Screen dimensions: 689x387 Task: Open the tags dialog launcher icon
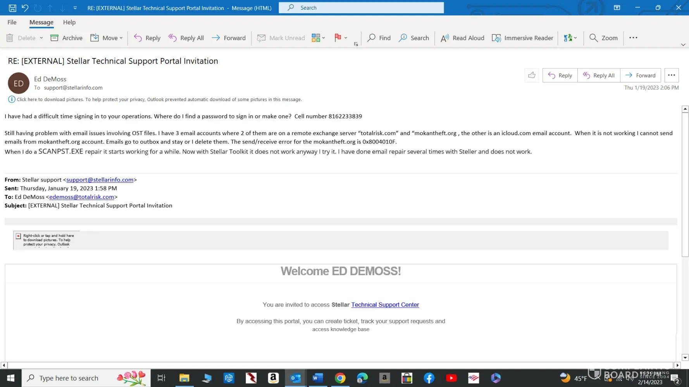tap(356, 44)
